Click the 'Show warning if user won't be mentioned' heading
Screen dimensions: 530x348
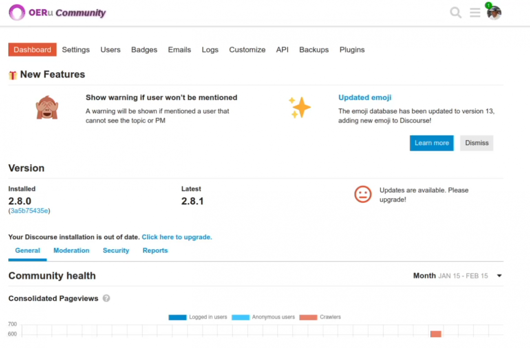pyautogui.click(x=161, y=98)
